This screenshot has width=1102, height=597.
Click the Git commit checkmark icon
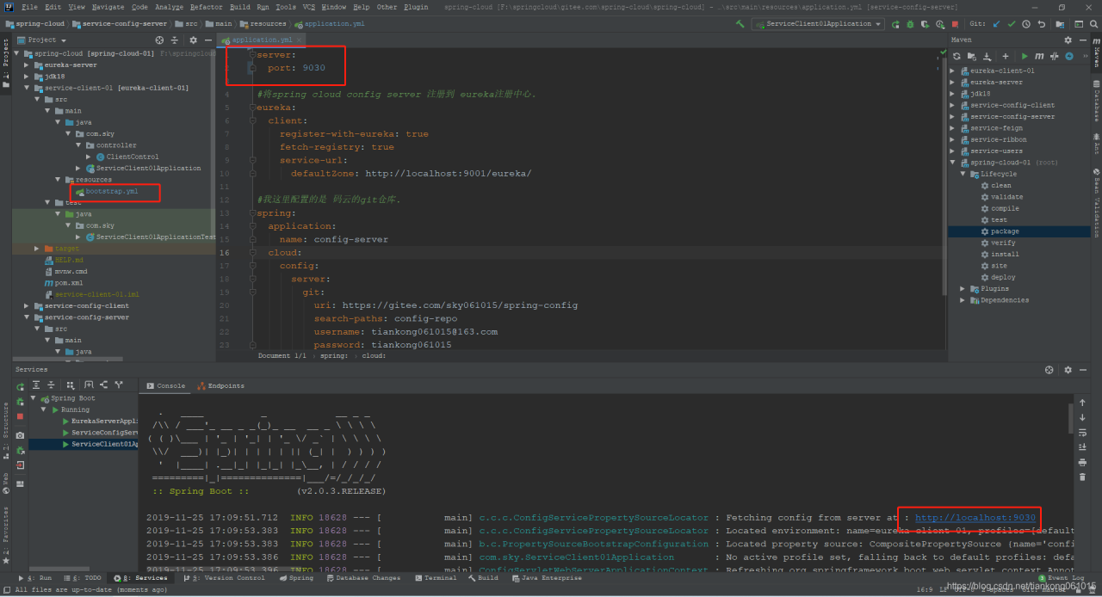(x=1012, y=24)
